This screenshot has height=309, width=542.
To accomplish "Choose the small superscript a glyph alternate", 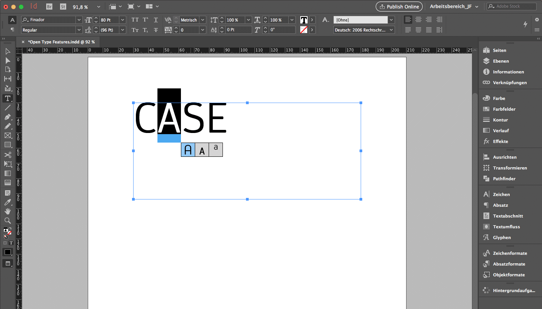I will pos(216,150).
